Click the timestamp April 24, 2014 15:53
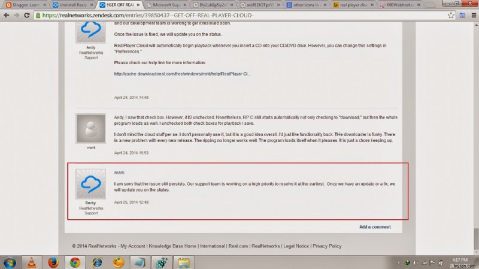The height and width of the screenshot is (269, 479). (x=131, y=153)
